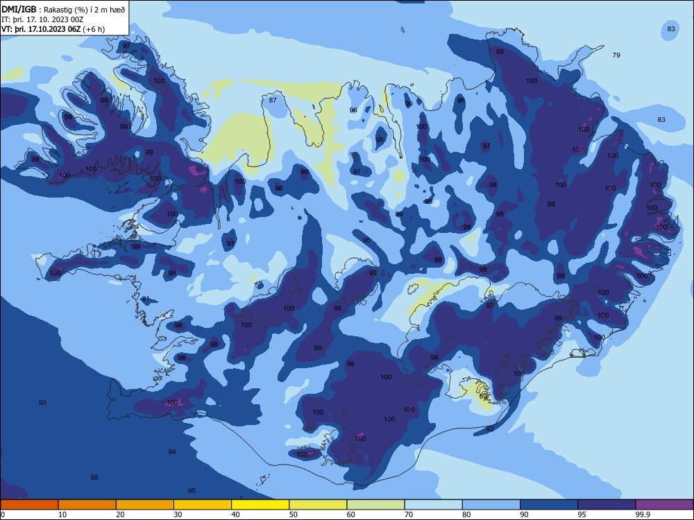
Task: Click the legend scale label '10'
Action: (62, 514)
